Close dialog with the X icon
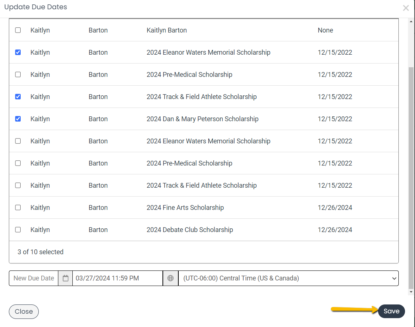 click(x=406, y=8)
